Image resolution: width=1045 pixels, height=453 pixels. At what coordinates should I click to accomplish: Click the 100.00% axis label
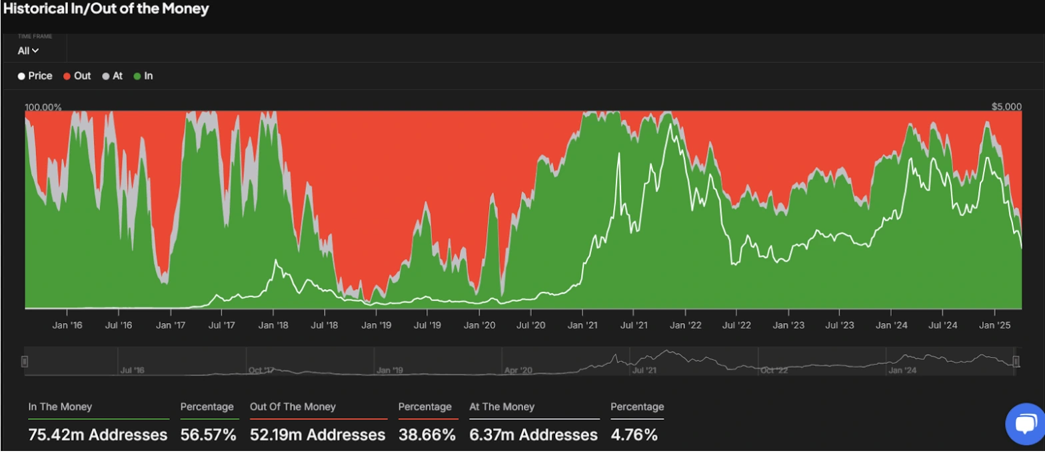click(43, 107)
